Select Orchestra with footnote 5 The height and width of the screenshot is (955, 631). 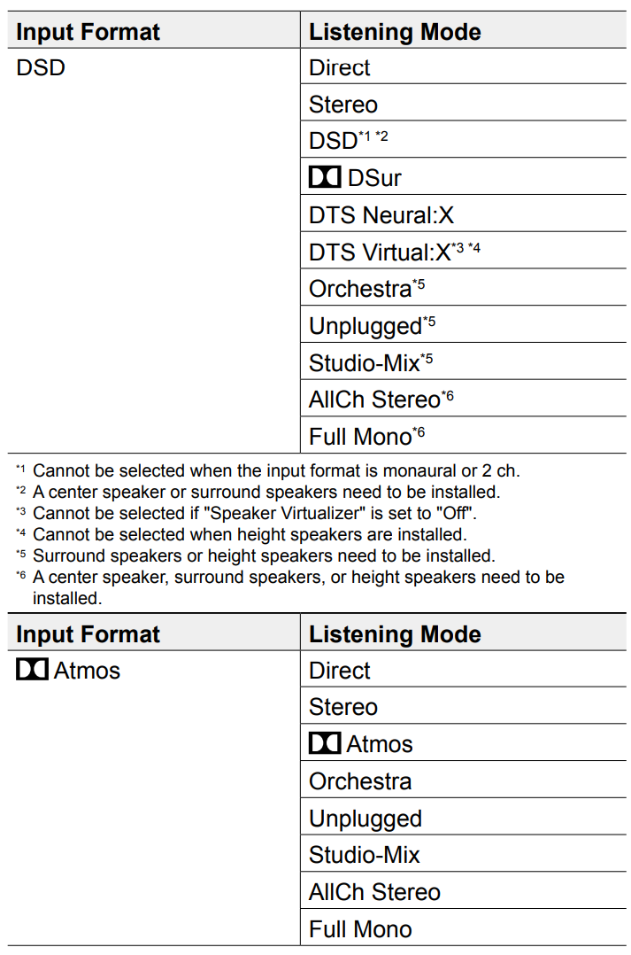click(x=367, y=288)
